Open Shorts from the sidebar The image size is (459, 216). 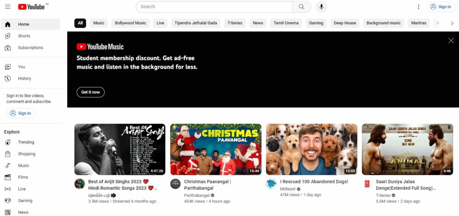coord(30,36)
